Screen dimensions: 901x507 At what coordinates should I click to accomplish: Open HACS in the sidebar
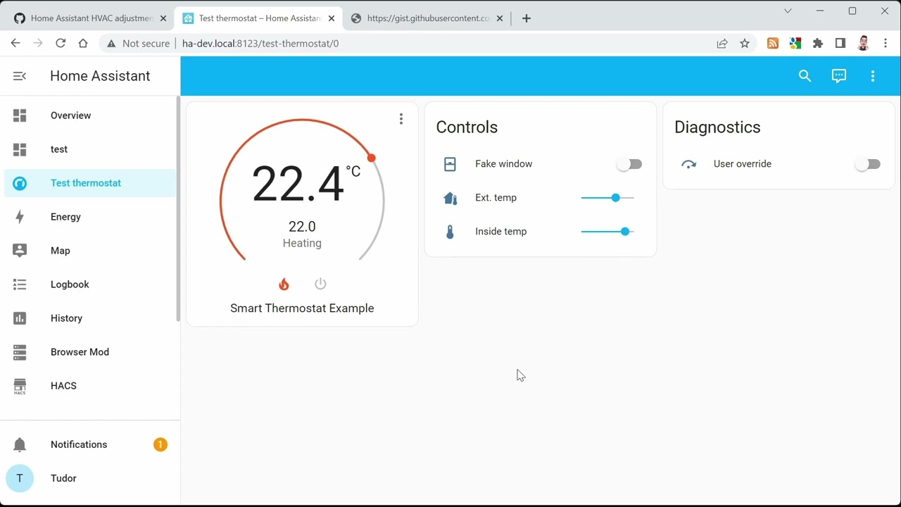[90, 386]
